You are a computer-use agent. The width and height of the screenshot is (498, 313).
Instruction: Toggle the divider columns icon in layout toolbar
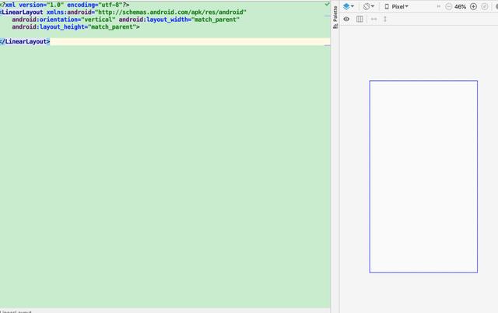click(x=359, y=19)
